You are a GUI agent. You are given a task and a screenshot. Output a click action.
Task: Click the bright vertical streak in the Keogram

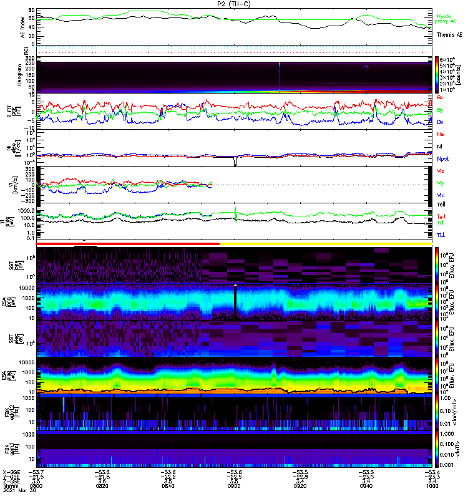click(279, 76)
